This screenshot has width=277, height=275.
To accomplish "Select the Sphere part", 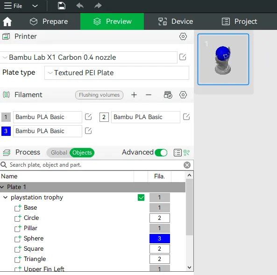I will pos(34,239).
